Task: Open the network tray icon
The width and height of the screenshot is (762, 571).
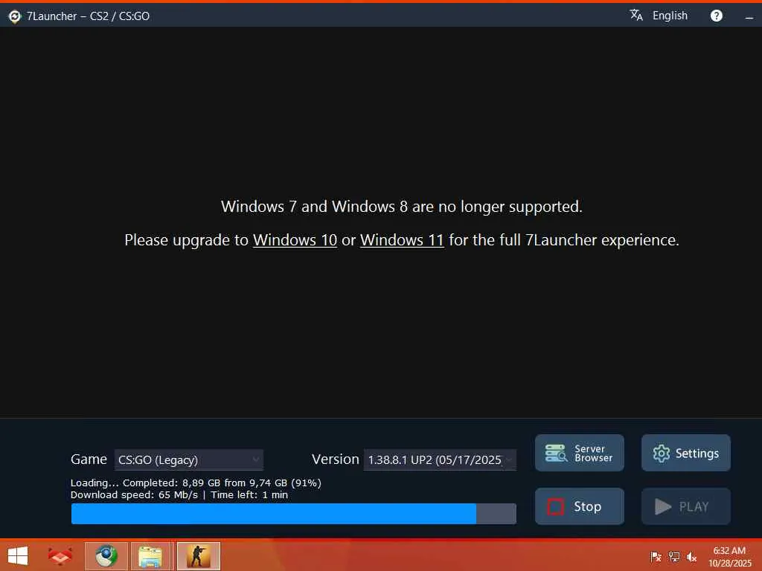Action: [673, 557]
